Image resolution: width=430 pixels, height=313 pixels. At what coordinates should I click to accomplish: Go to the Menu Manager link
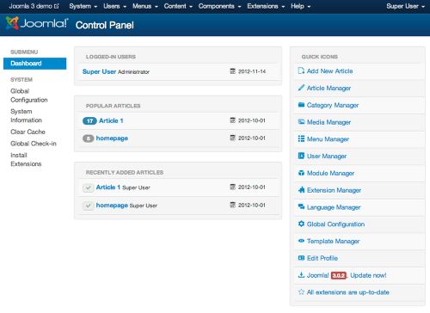pos(328,139)
